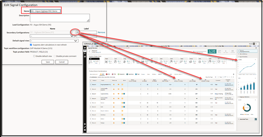This screenshot has width=263, height=137.
Task: Click blue alert icon in Hypersensitivity row
Action: (x=124, y=94)
